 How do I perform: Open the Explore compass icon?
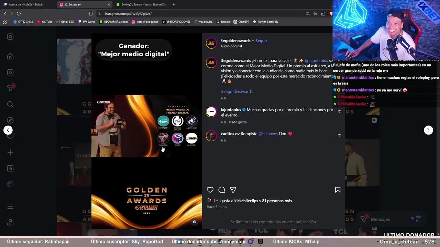[10, 120]
